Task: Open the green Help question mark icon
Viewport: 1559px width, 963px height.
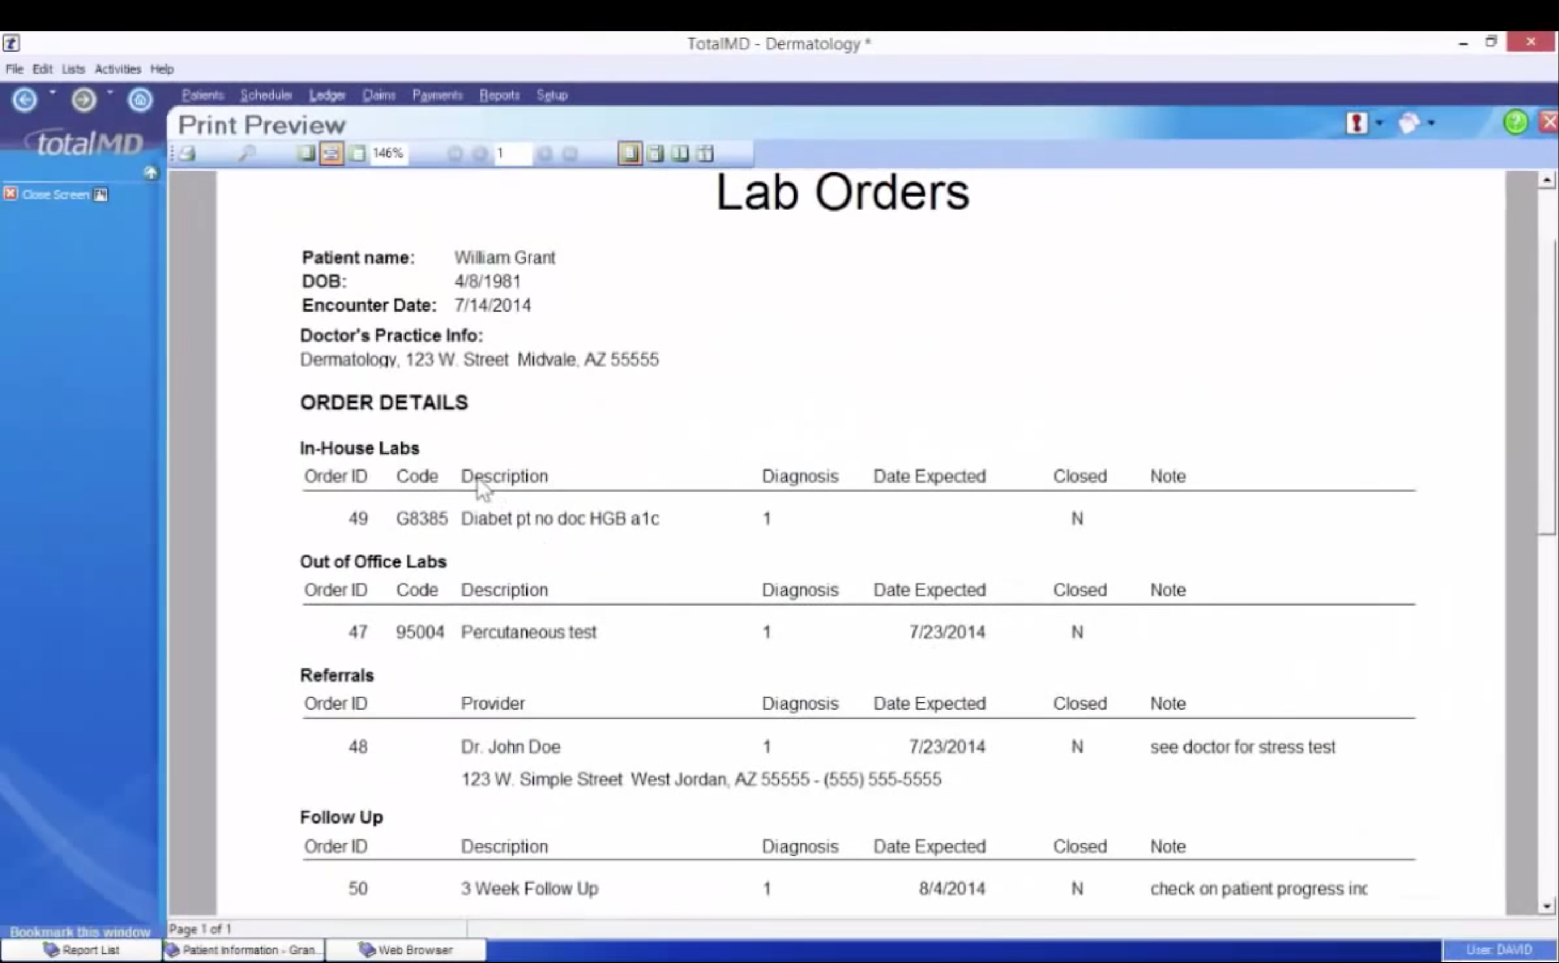Action: coord(1514,123)
